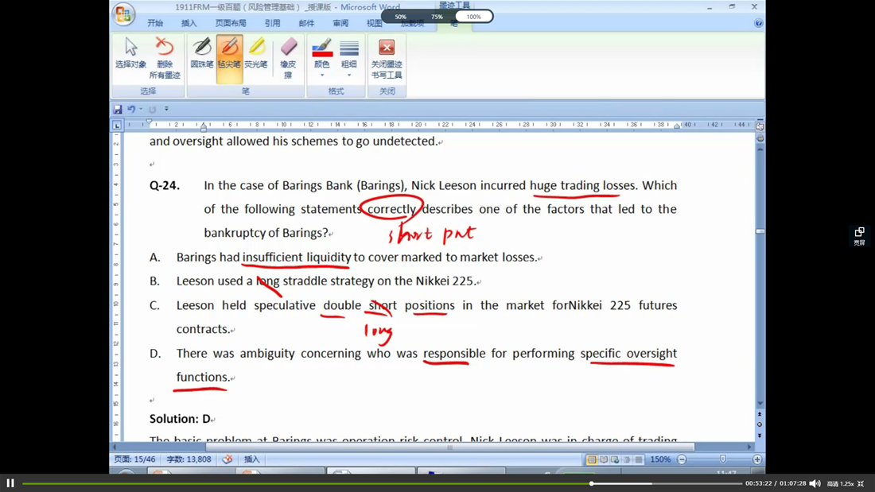Viewport: 875px width, 492px height.
Task: Click 关闭墨迹书写工具 close ink tools
Action: 387,58
